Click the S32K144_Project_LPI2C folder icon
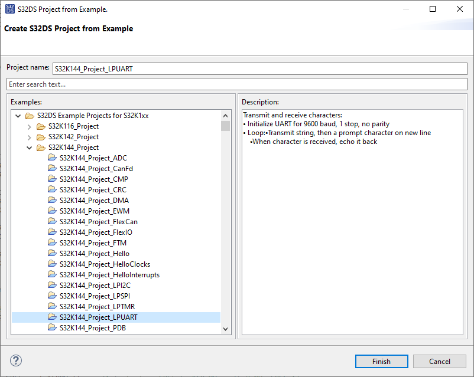This screenshot has height=377, width=474. click(52, 286)
